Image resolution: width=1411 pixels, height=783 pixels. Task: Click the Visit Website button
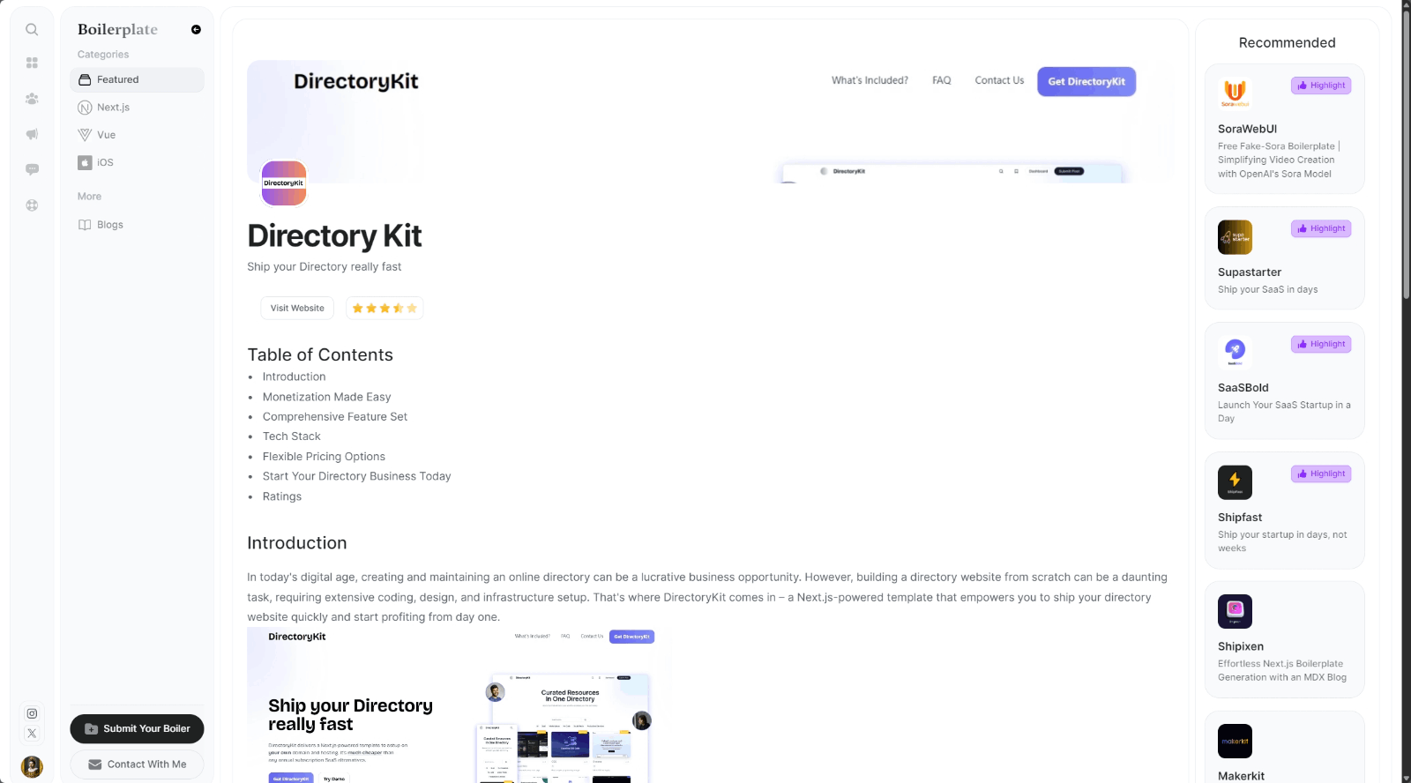point(297,308)
